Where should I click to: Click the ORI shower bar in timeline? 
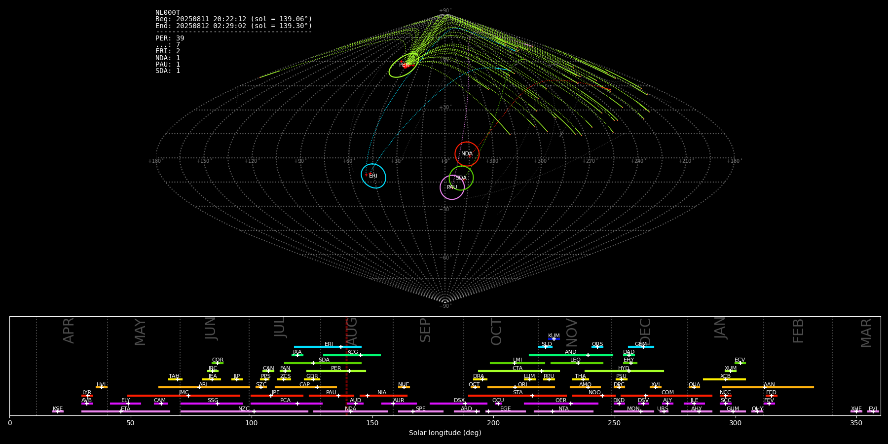pyautogui.click(x=521, y=387)
